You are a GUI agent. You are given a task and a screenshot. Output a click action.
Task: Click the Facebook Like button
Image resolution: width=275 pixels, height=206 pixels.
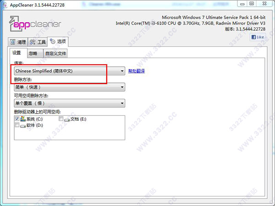click(x=258, y=37)
